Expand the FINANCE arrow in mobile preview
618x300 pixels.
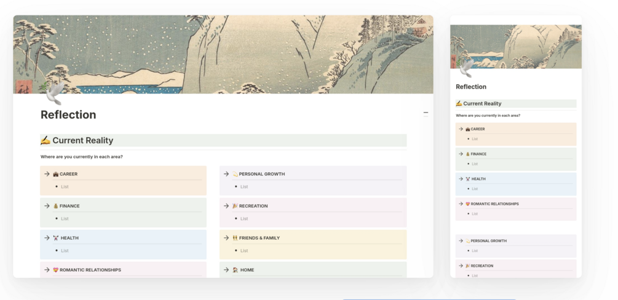coord(461,154)
